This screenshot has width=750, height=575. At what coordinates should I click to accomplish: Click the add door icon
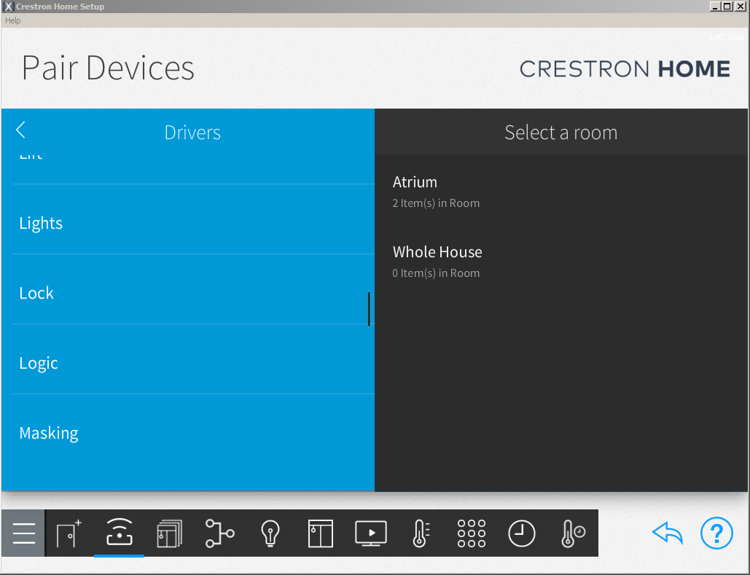tap(67, 533)
